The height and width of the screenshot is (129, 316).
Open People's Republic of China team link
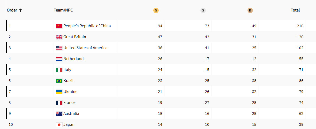[87, 26]
